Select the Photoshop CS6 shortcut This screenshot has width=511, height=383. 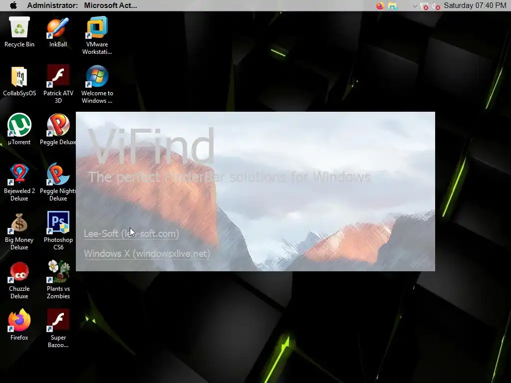58,230
